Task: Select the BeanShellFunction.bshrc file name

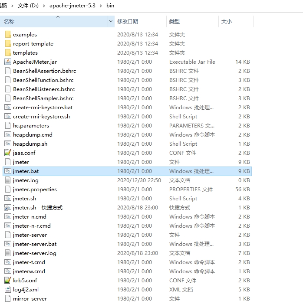Action: click(43, 80)
